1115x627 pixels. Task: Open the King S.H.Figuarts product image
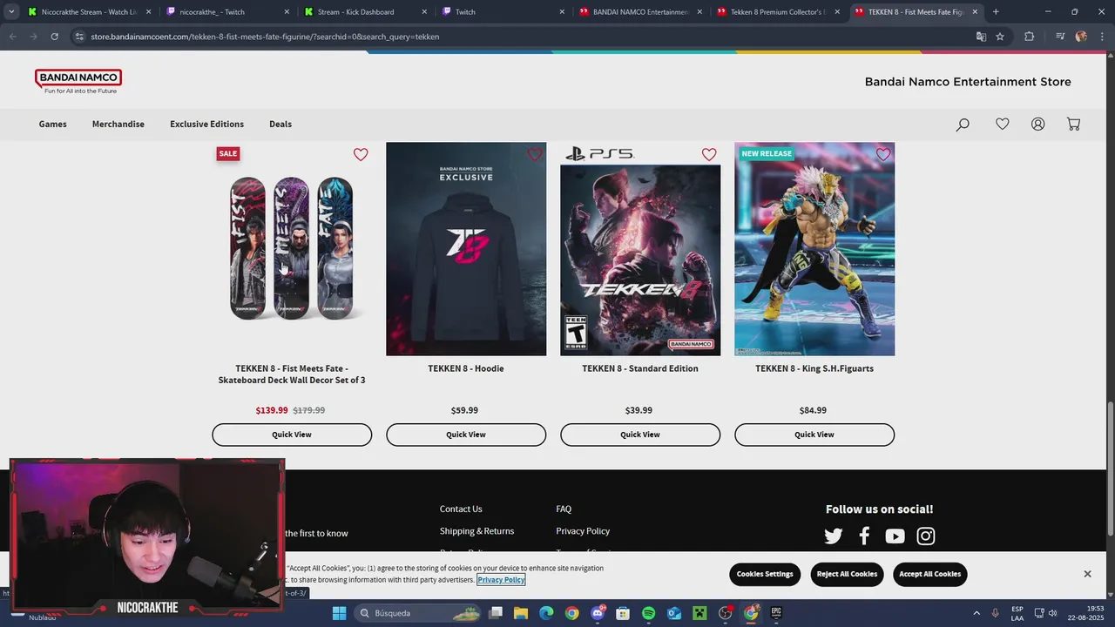pos(814,249)
